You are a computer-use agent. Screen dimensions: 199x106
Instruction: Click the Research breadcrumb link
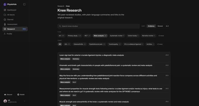[61, 6]
